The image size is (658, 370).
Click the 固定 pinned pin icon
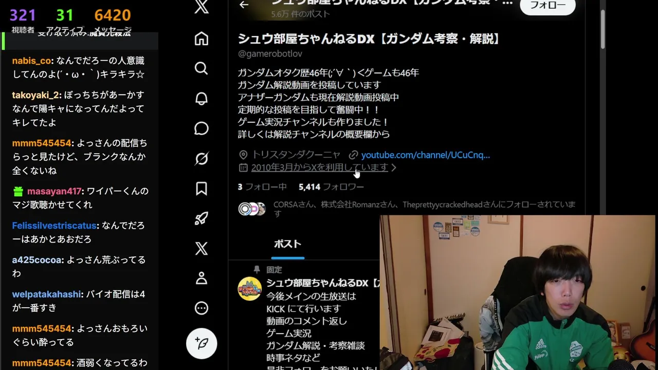[x=257, y=269]
